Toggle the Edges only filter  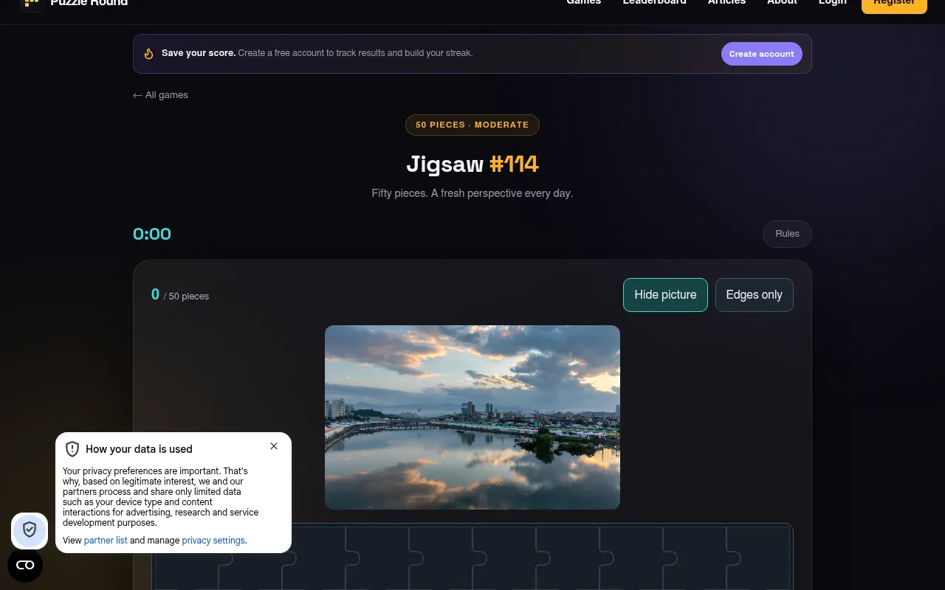(x=754, y=295)
